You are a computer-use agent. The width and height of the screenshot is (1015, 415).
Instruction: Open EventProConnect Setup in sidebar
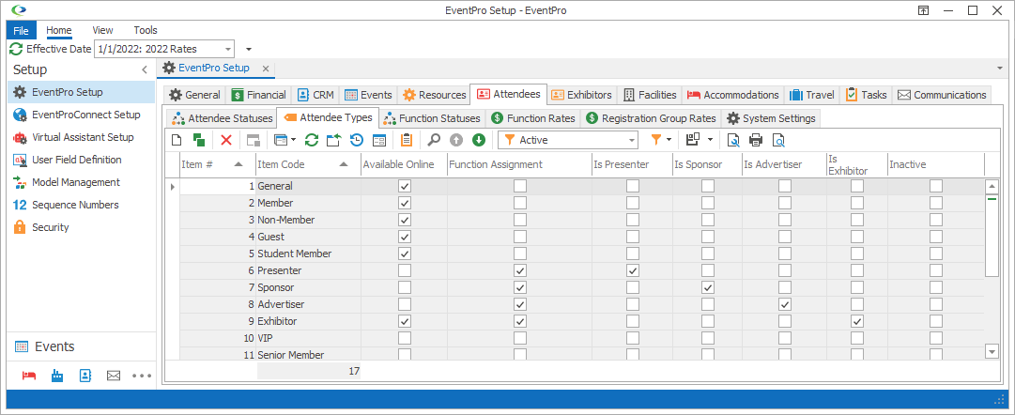coord(81,115)
